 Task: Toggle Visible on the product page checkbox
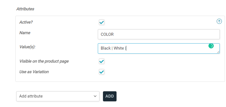[102, 61]
